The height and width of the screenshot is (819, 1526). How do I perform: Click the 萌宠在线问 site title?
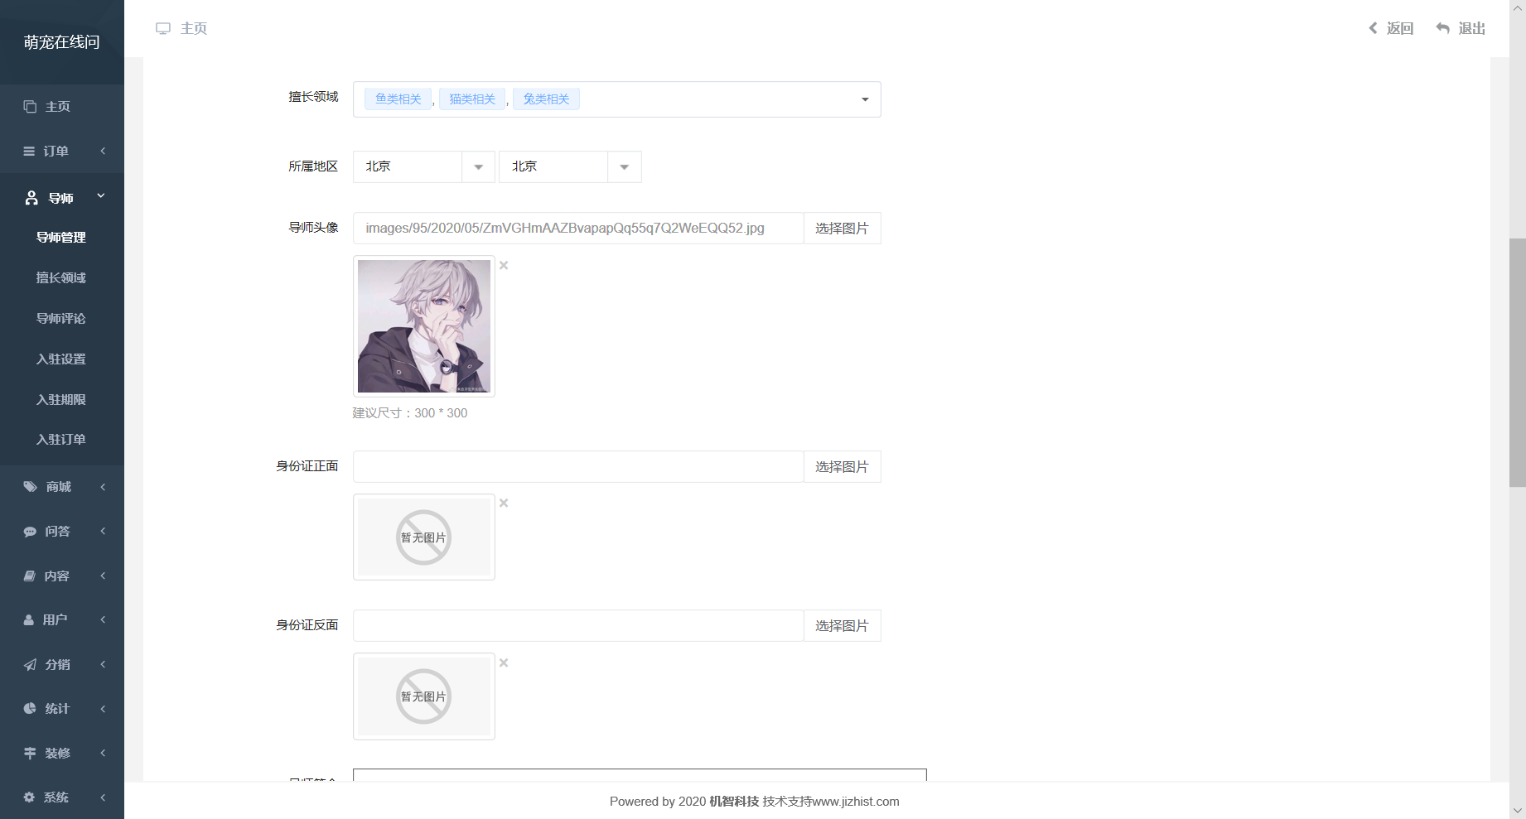(x=62, y=42)
